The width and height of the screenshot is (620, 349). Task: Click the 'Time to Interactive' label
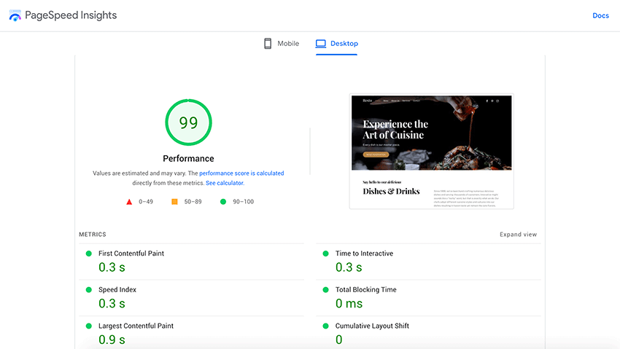click(x=364, y=254)
